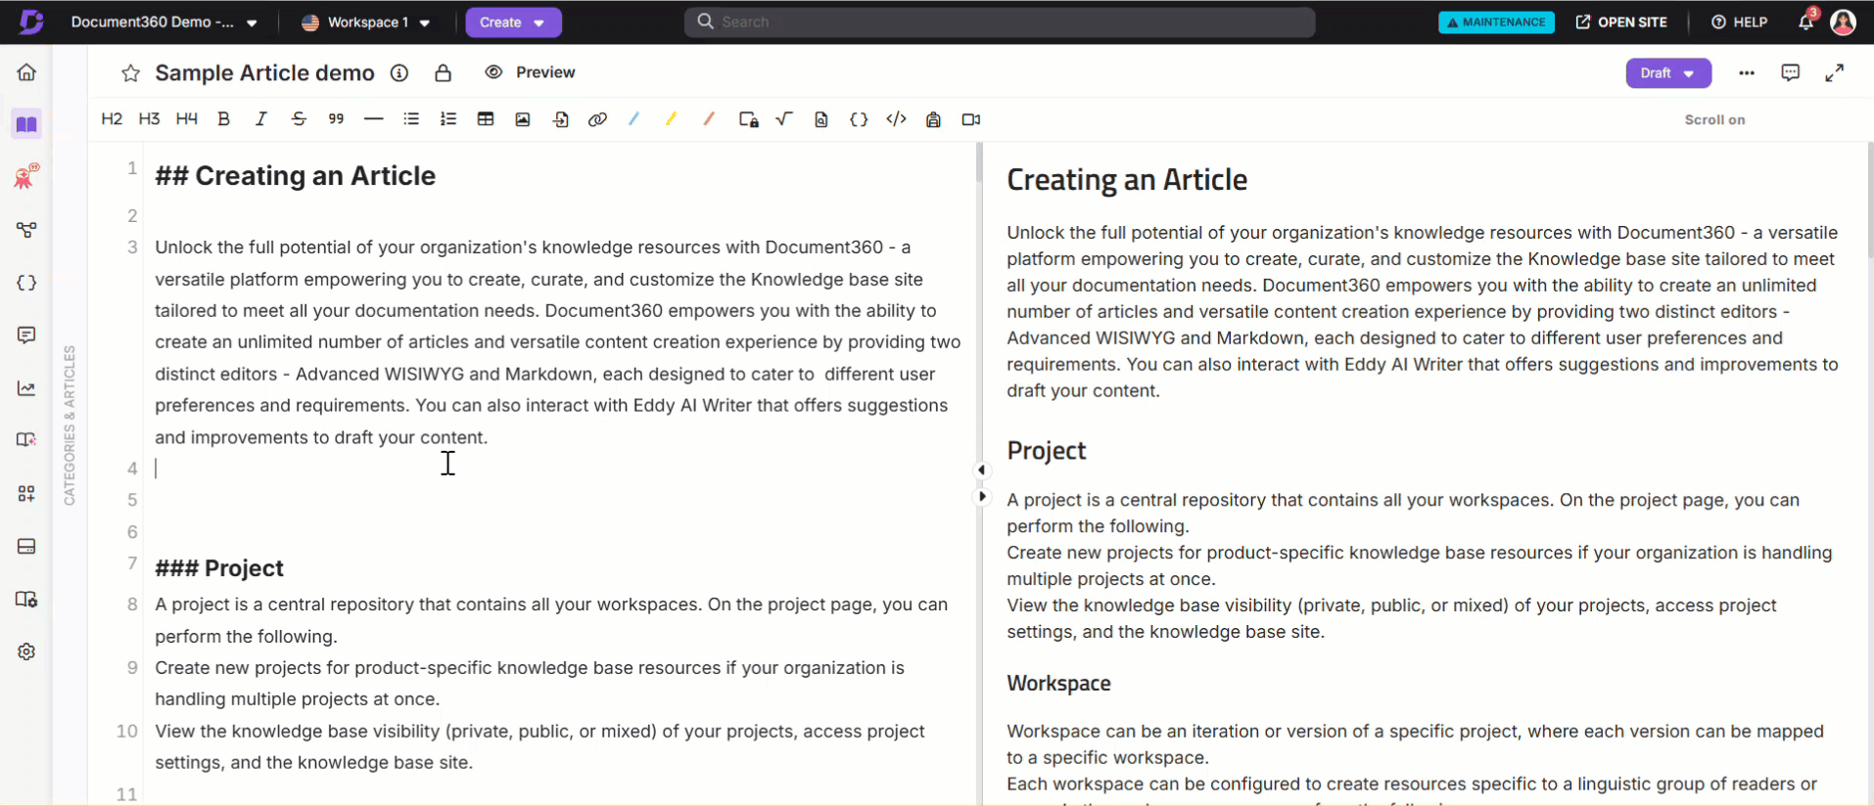Toggle the Scroll on sync setting

pyautogui.click(x=1713, y=120)
